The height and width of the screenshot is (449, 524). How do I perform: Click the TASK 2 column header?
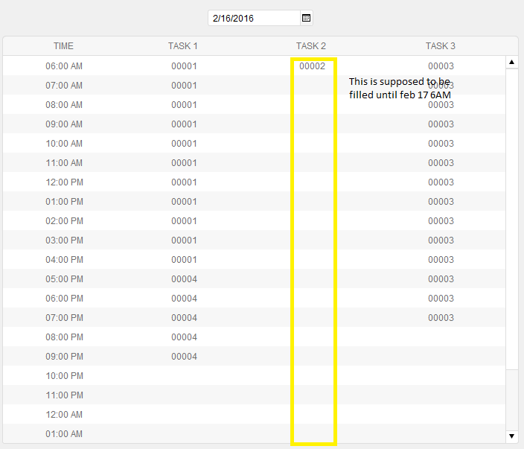311,46
